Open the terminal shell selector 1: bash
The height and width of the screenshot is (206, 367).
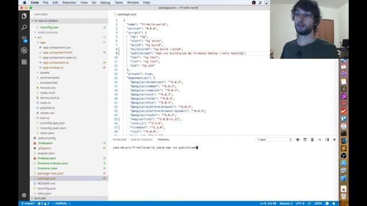[274, 140]
